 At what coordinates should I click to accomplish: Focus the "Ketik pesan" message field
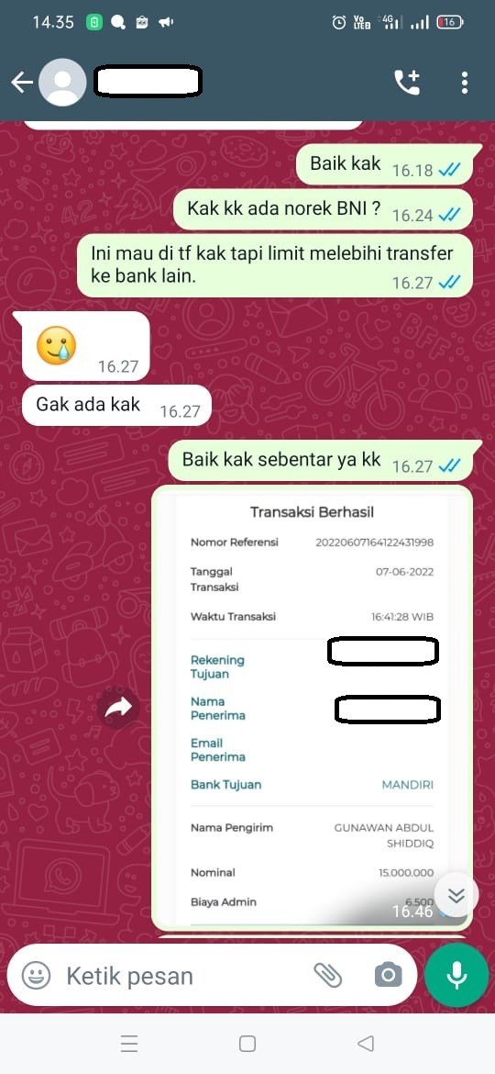tap(184, 976)
